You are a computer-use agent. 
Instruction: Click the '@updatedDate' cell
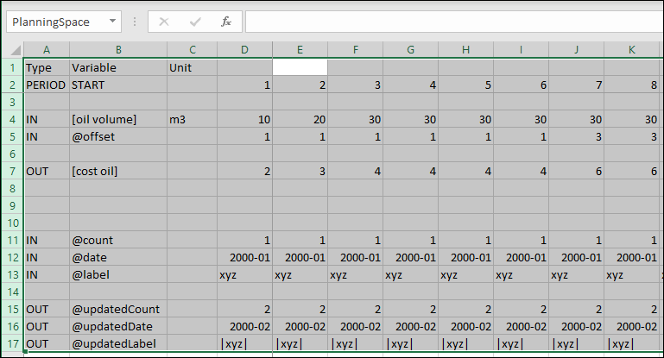[118, 327]
